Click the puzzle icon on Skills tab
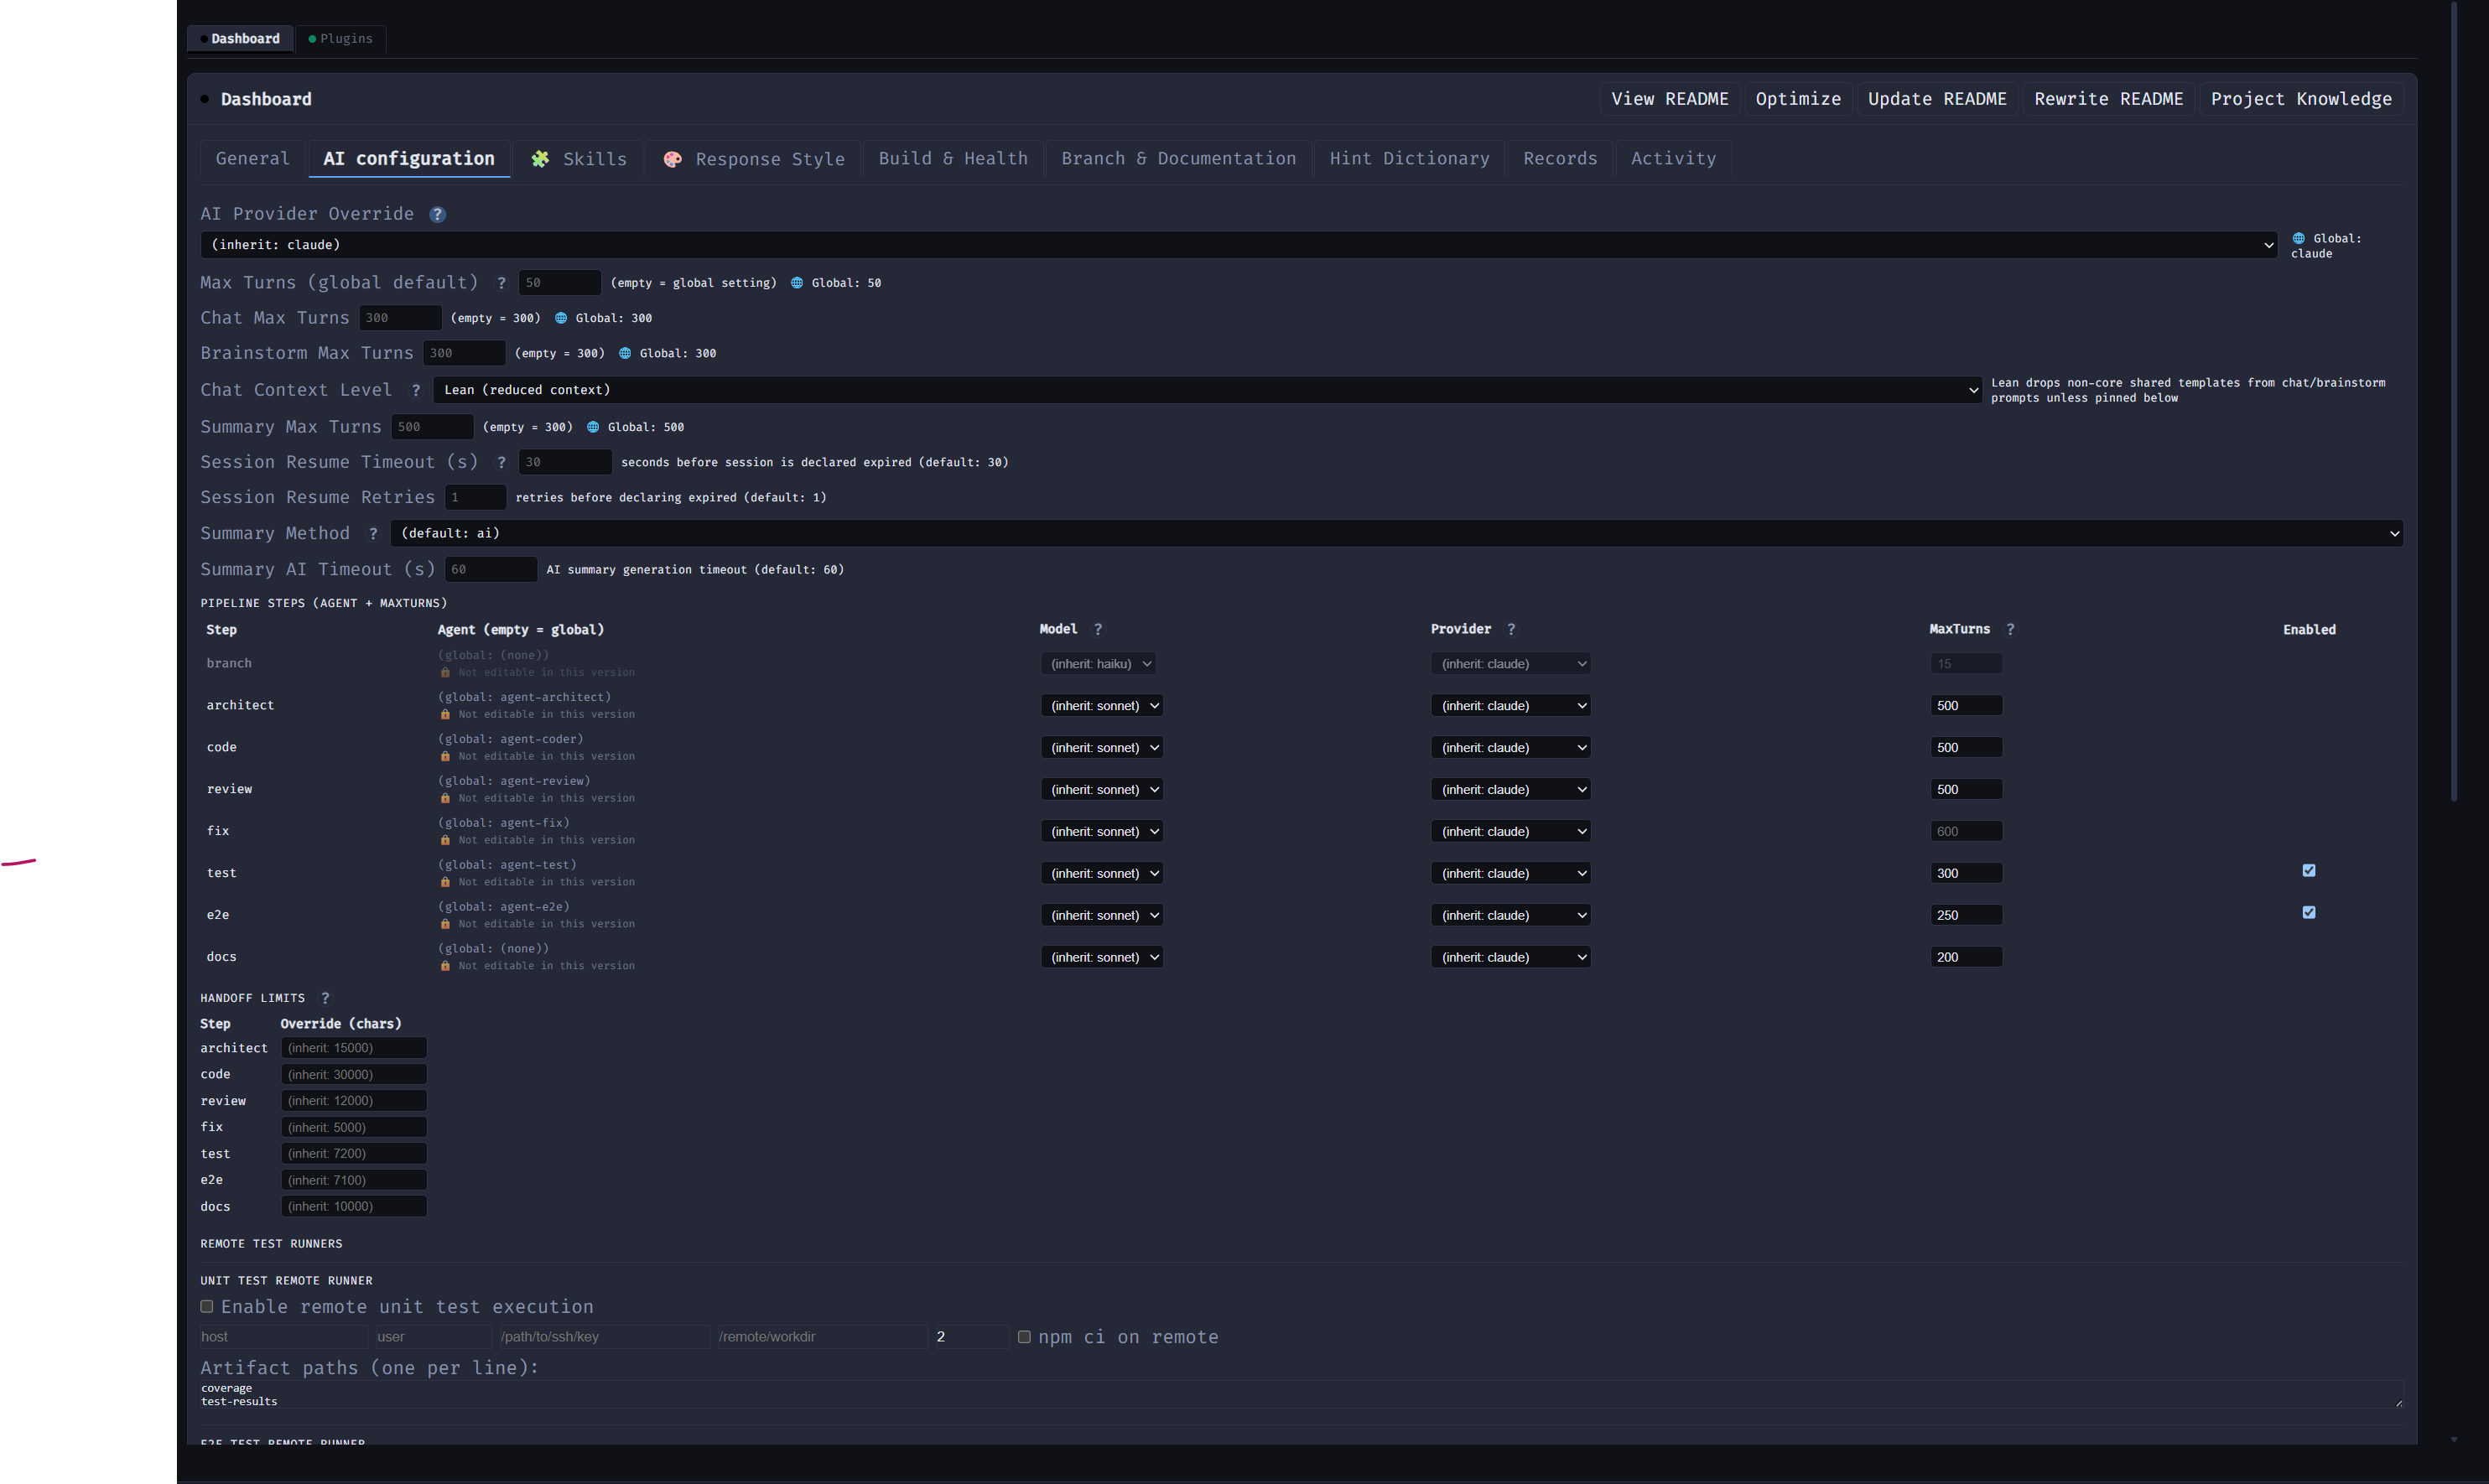 click(540, 159)
